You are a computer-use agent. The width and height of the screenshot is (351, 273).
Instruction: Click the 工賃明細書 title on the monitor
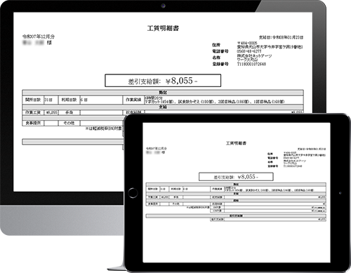click(163, 28)
